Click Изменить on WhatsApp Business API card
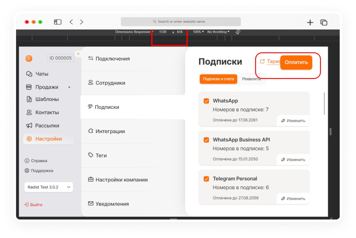The height and width of the screenshot is (238, 356). (x=293, y=160)
